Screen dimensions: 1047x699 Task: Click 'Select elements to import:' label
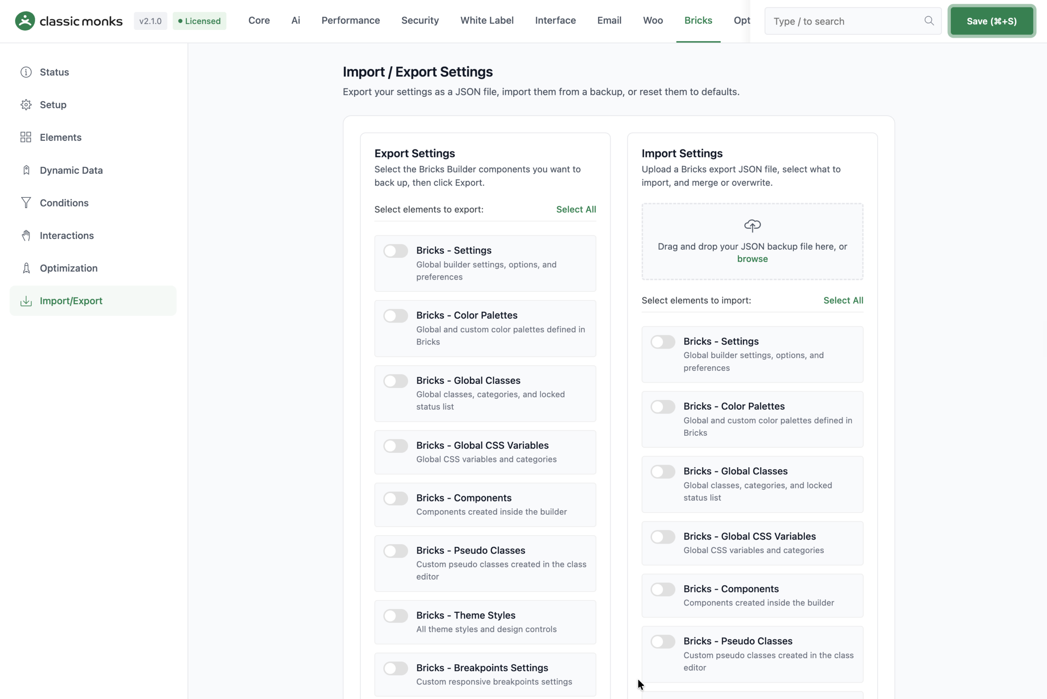[x=696, y=300]
